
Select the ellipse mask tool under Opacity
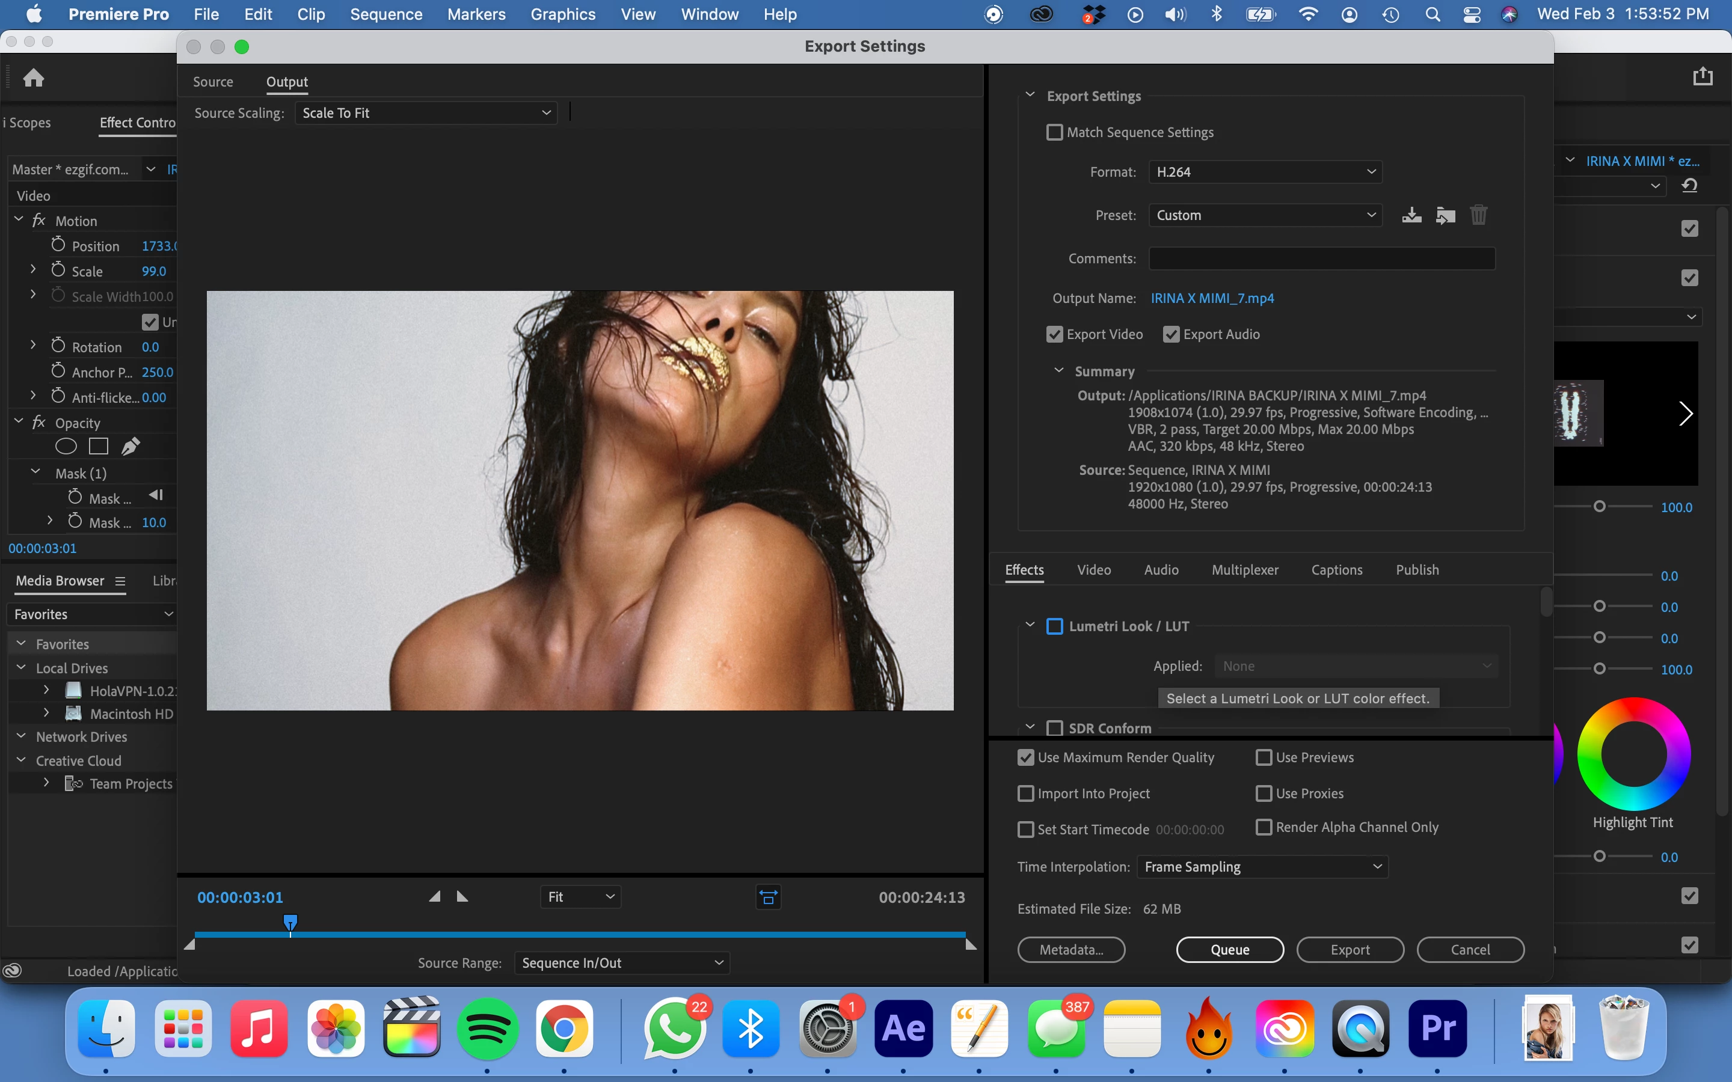click(x=66, y=447)
